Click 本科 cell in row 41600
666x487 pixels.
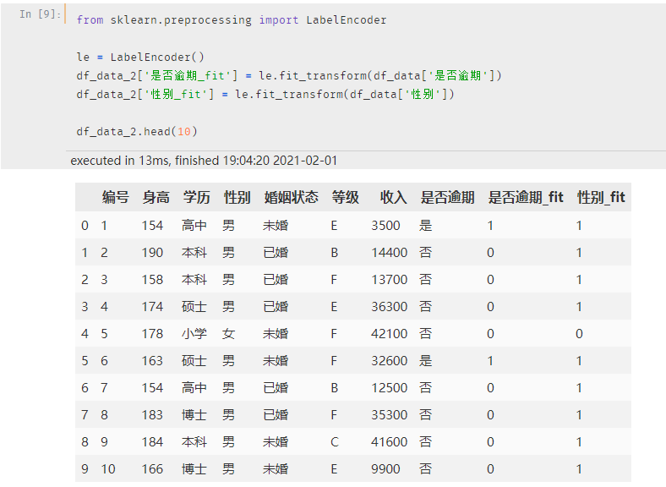pos(194,442)
